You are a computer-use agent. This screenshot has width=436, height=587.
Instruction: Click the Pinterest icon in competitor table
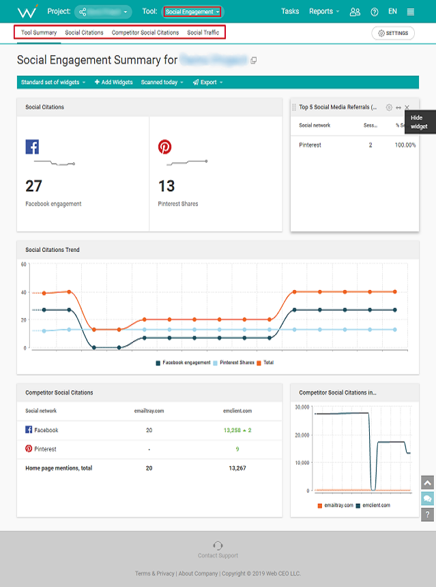(29, 448)
